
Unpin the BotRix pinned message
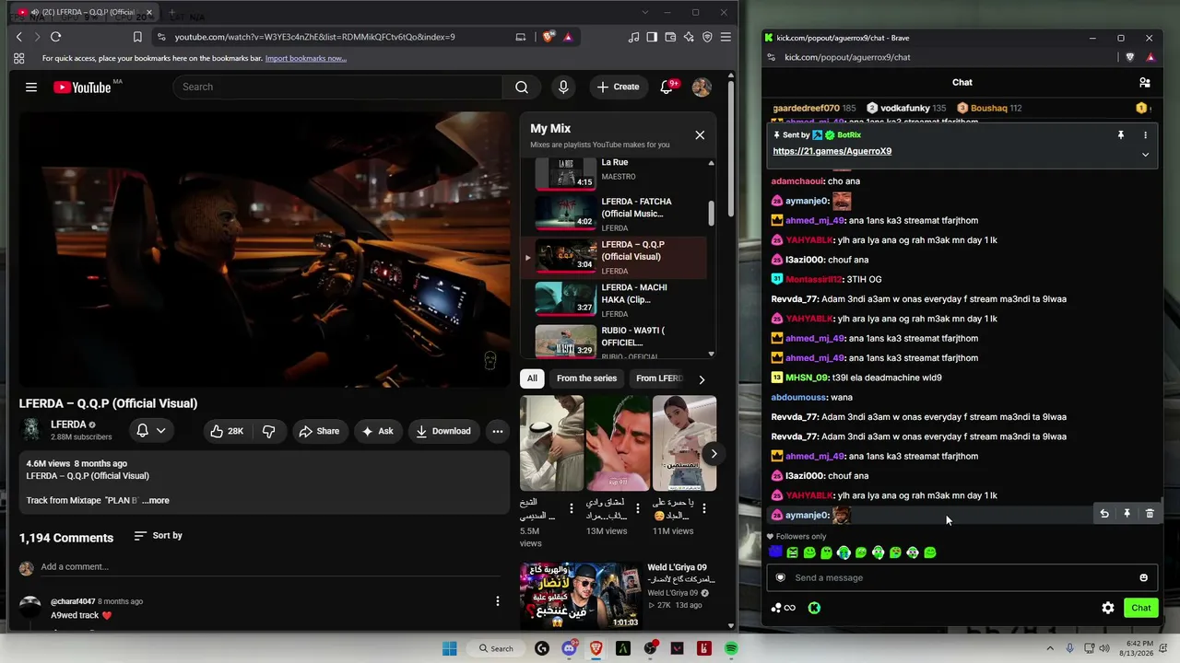tap(1121, 135)
